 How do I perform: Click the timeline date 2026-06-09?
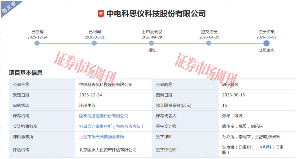266,37
